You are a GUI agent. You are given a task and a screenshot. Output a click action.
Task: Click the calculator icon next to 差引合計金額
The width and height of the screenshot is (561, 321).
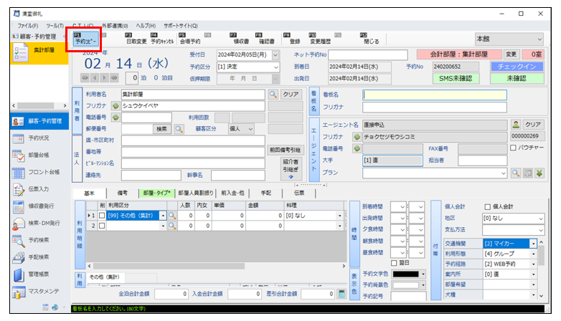[341, 294]
